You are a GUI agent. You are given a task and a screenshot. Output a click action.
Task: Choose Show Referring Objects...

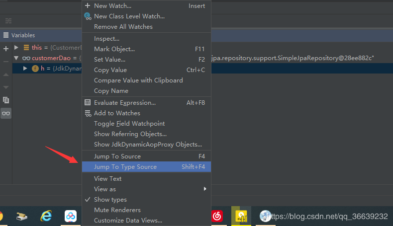(x=146, y=134)
